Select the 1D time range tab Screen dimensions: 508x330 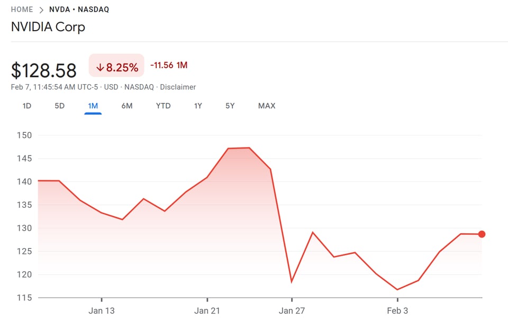[27, 106]
